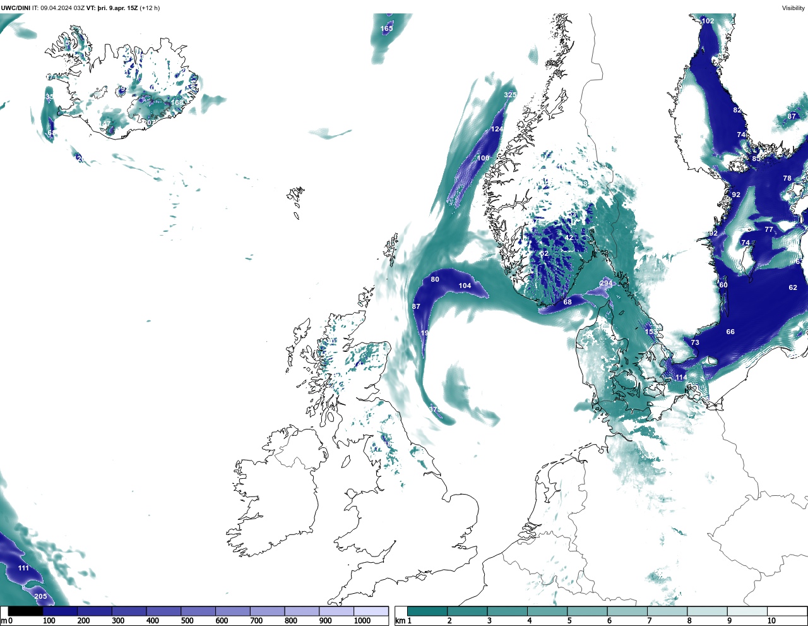Click the '(+12 h)' forecast offset text
The height and width of the screenshot is (626, 808).
150,8
